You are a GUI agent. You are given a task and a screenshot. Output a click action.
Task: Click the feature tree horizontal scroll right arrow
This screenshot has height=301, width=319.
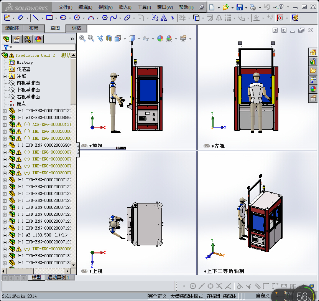point(68,271)
